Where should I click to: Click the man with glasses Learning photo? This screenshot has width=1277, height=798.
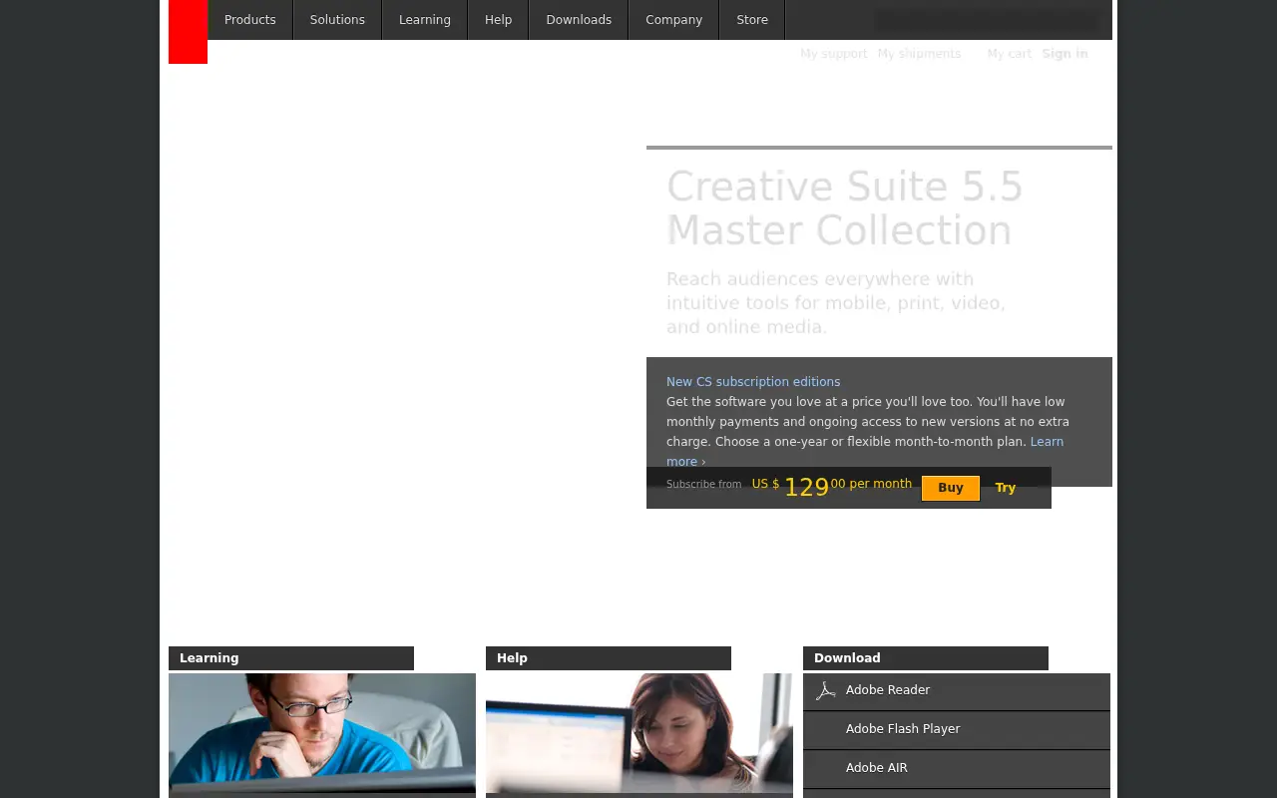coord(322,734)
